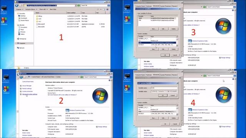The width and height of the screenshot is (246, 138).
Task: Sort by Size column header
Action: [x=100, y=13]
